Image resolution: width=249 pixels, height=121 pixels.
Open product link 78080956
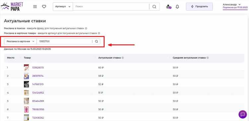pyautogui.click(x=38, y=109)
